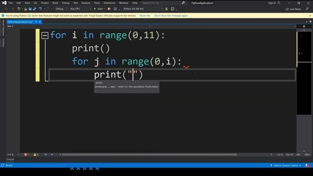Screen dimensions: 313x176
Task: Close the PythonApplication1.py tab
Action: (x=40, y=22)
